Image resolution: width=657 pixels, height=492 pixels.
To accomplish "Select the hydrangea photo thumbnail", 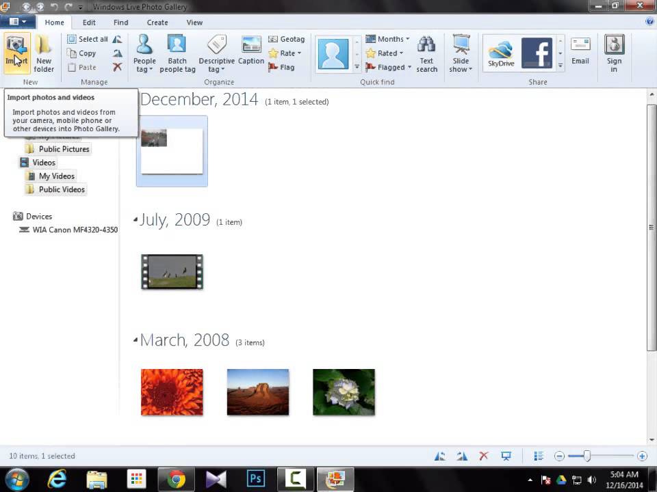I will click(344, 392).
